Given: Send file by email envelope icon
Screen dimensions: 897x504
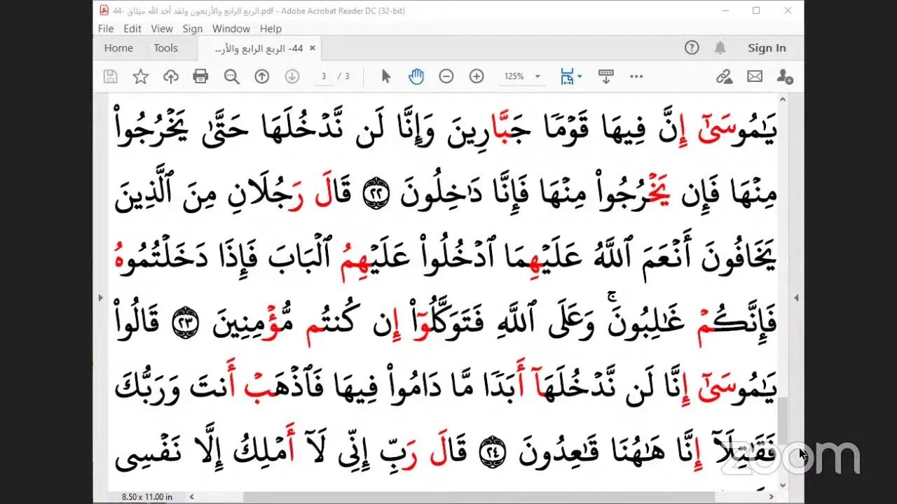Looking at the screenshot, I should coord(755,76).
